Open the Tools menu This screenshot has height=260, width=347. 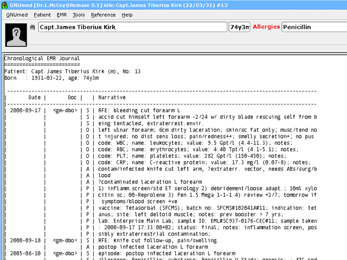pyautogui.click(x=79, y=15)
